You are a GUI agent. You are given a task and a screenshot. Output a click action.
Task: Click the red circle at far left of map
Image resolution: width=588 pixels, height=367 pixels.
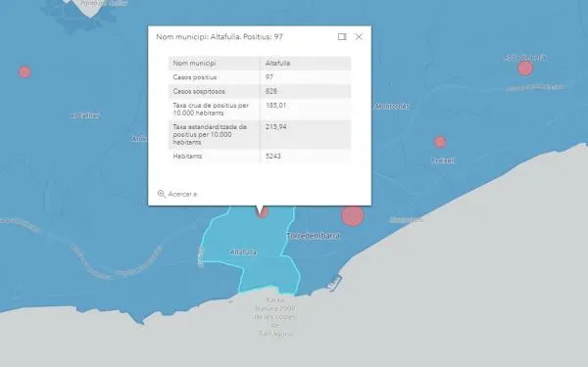[24, 71]
